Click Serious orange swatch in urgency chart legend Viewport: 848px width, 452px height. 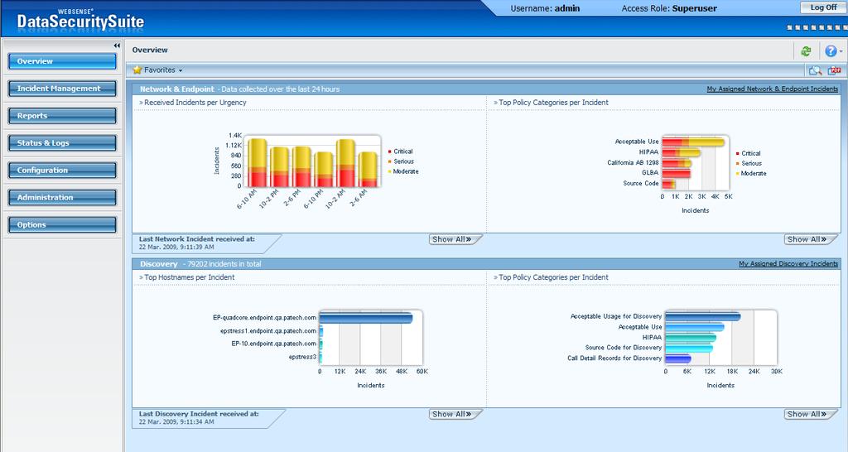coord(390,161)
